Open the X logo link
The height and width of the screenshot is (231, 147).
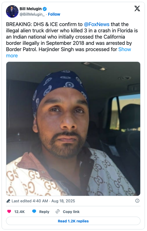(x=137, y=9)
